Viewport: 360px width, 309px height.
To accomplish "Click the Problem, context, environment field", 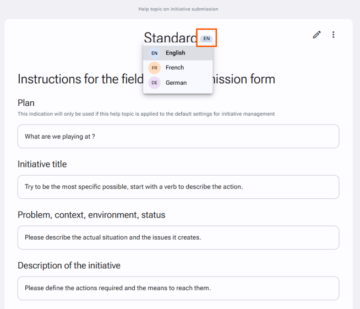I will coord(178,237).
